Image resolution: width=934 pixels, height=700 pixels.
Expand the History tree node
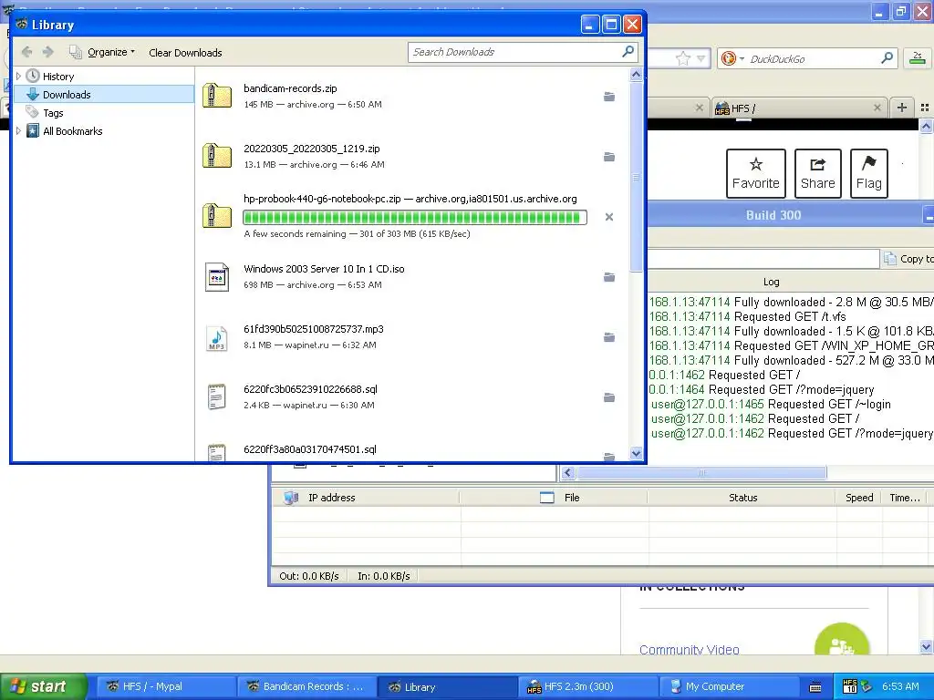pyautogui.click(x=18, y=77)
